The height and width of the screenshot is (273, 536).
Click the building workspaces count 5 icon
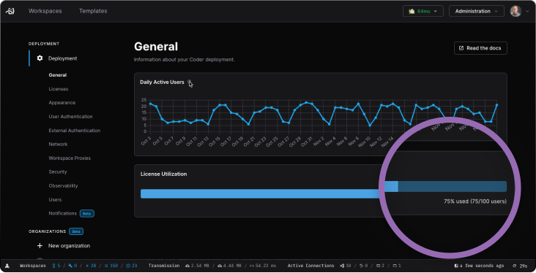[54, 266]
